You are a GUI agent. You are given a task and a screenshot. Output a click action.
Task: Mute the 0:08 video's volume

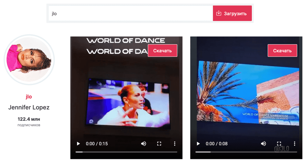tap(263, 144)
